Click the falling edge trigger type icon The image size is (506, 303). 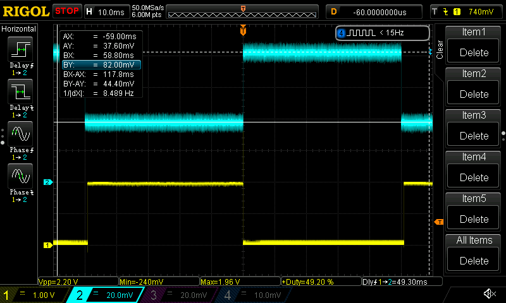(x=446, y=12)
